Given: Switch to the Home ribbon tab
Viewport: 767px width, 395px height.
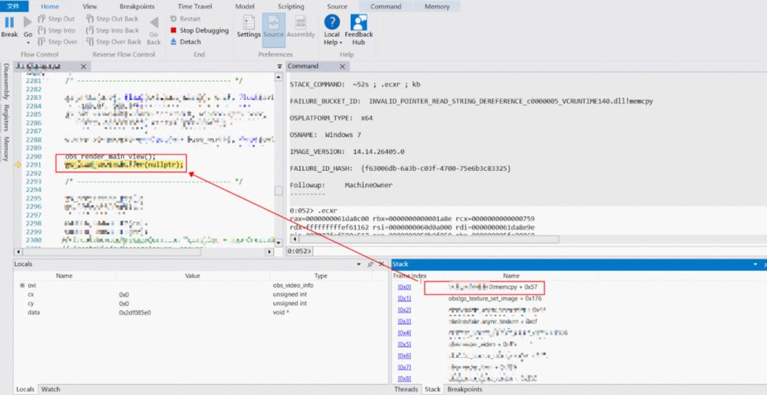Looking at the screenshot, I should pyautogui.click(x=50, y=7).
